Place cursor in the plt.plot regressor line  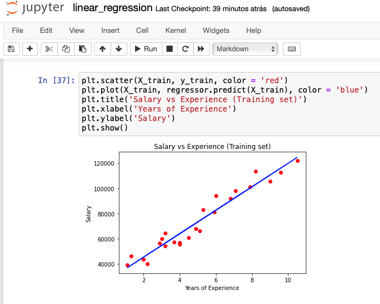(x=224, y=90)
